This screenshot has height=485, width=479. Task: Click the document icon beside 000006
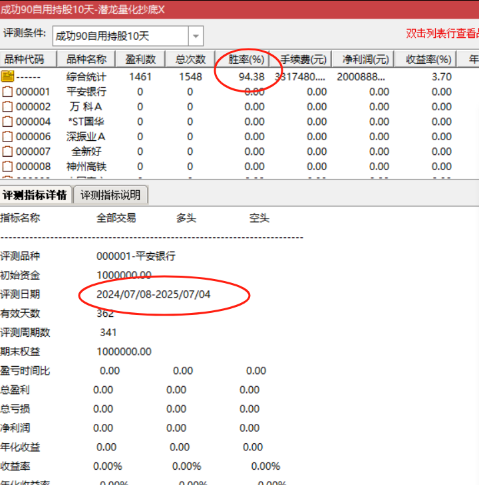[x=7, y=136]
